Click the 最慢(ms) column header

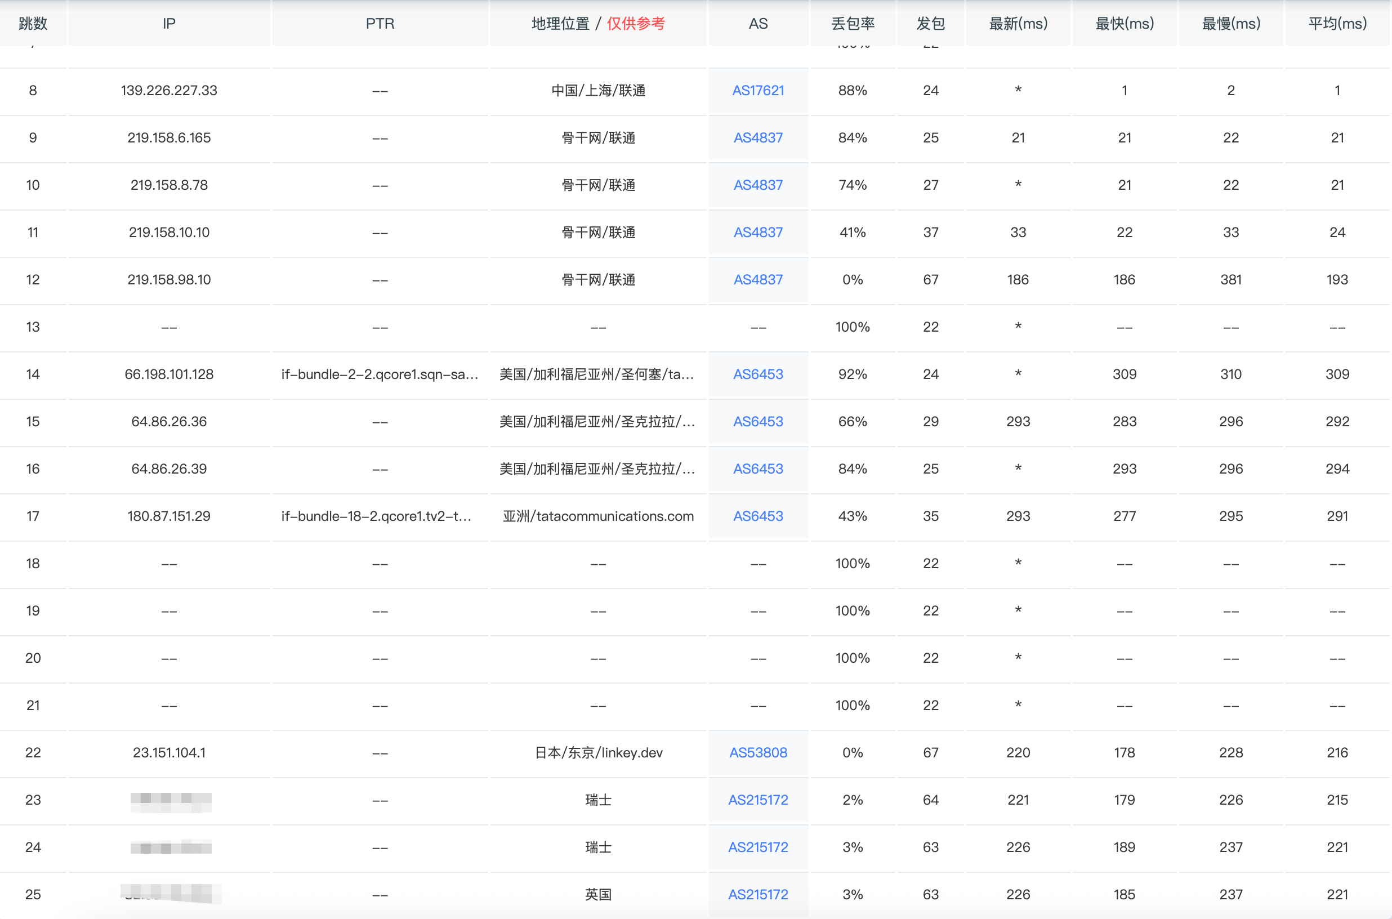pyautogui.click(x=1230, y=24)
